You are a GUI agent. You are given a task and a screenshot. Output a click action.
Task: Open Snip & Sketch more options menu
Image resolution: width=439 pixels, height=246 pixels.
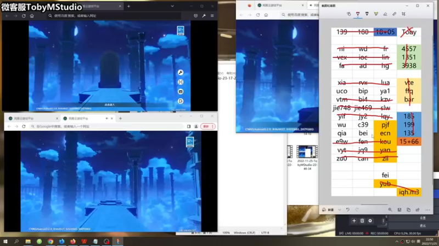(x=427, y=210)
